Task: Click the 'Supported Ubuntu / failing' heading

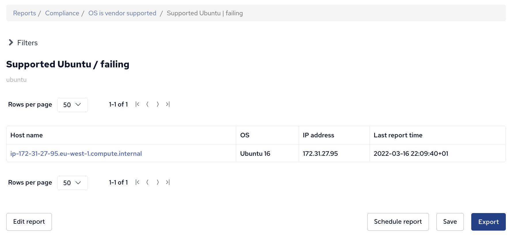Action: point(68,64)
